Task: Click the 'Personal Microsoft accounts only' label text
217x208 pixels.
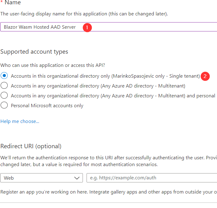Action: click(x=47, y=105)
